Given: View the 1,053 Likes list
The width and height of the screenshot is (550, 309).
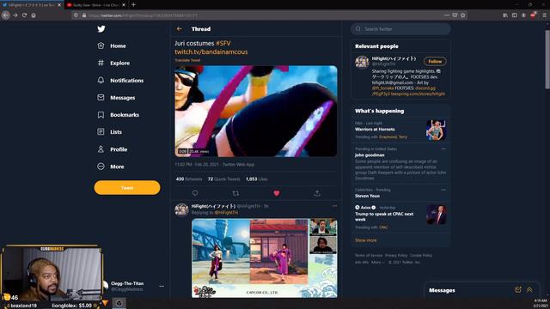Looking at the screenshot, I should point(257,179).
